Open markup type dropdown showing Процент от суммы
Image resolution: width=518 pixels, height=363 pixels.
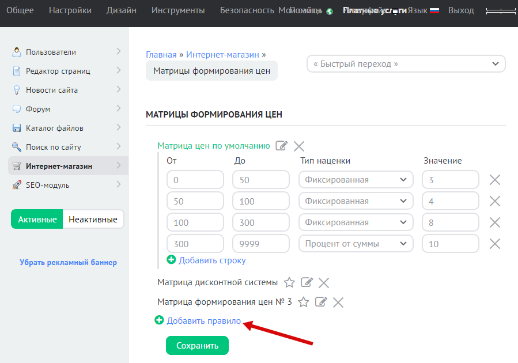pos(356,244)
